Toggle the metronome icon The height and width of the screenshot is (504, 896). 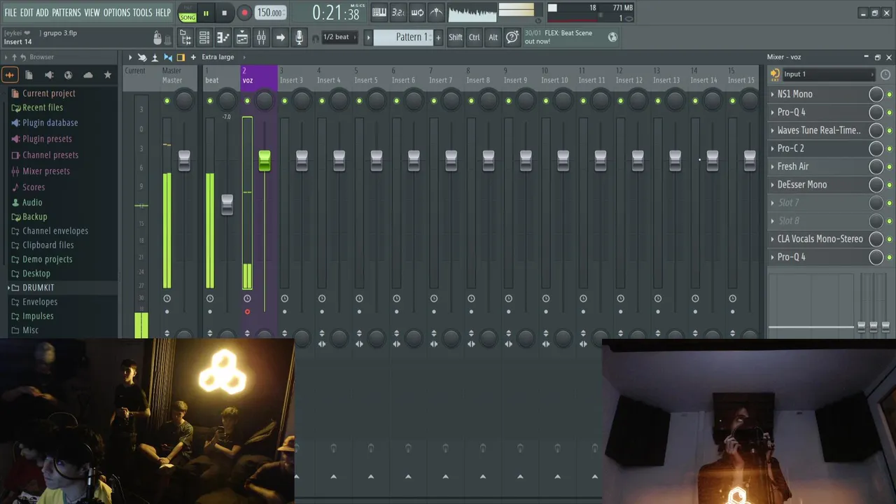pyautogui.click(x=436, y=12)
